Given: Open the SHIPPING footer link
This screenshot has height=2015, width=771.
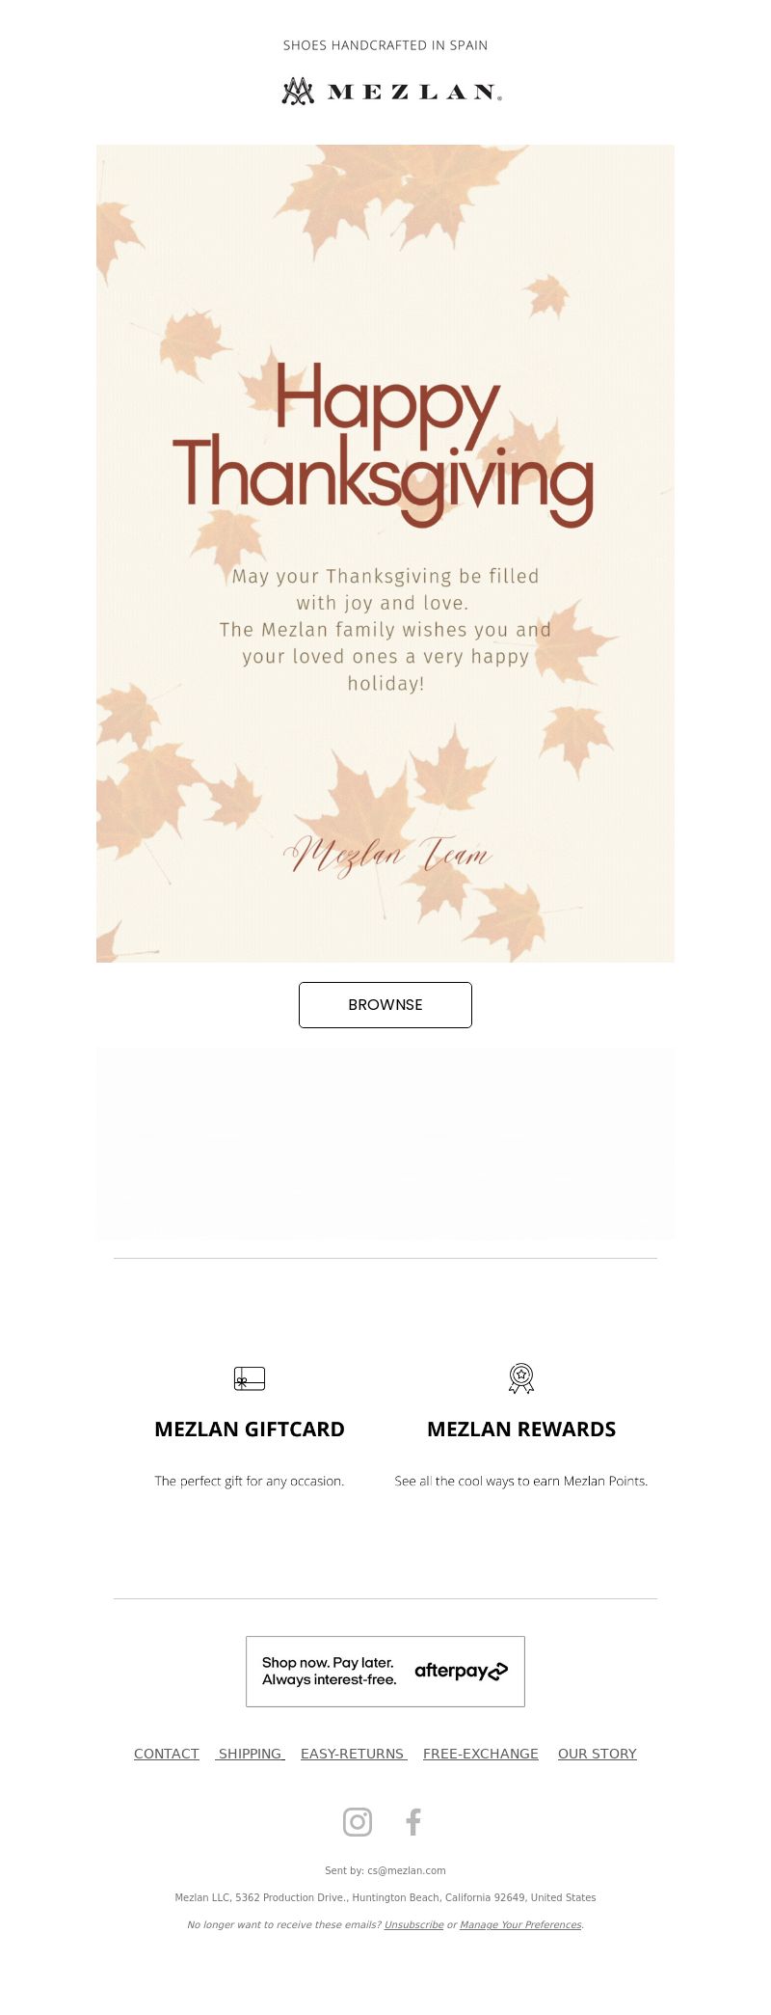Looking at the screenshot, I should [250, 1754].
